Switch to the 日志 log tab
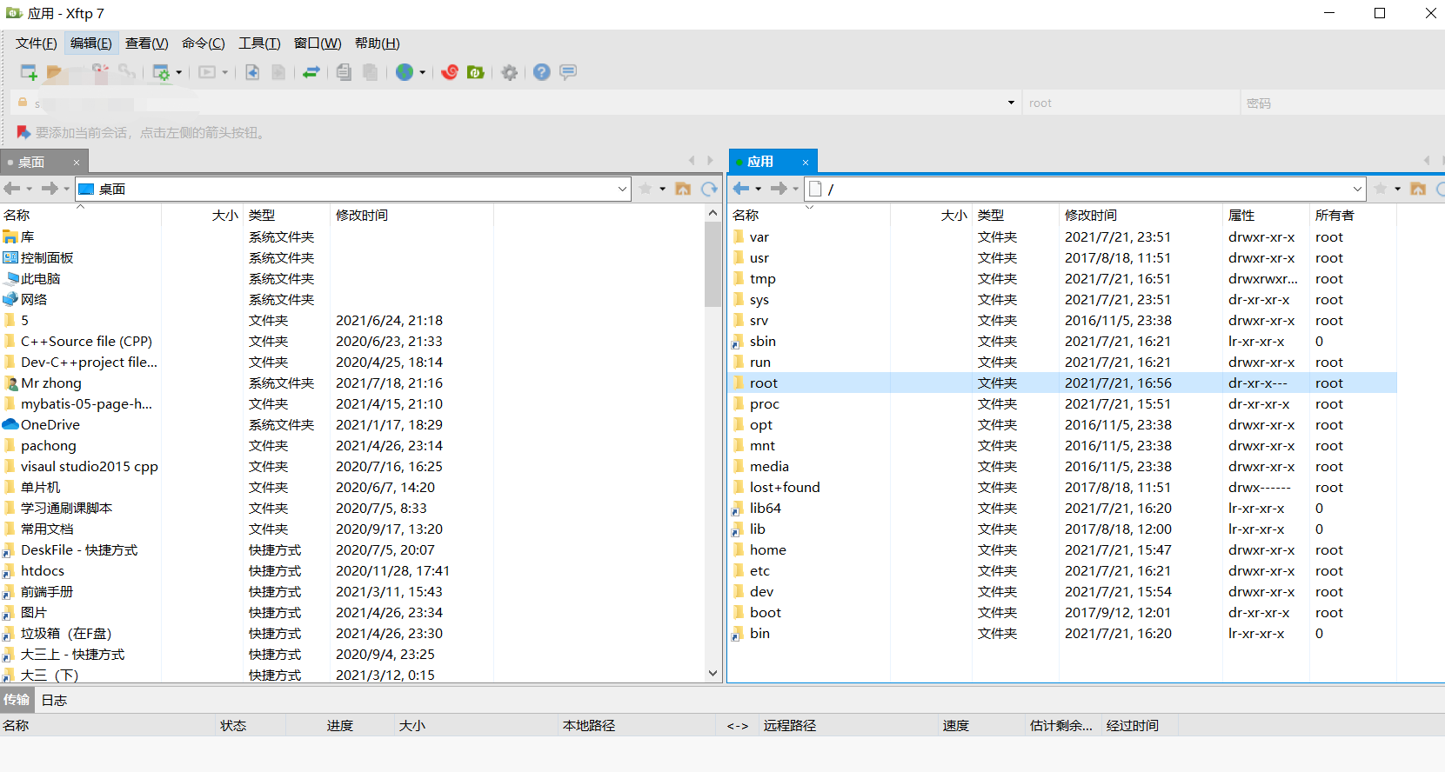 tap(54, 700)
